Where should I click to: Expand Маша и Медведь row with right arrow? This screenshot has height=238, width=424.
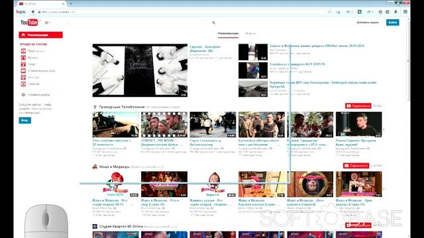click(384, 189)
